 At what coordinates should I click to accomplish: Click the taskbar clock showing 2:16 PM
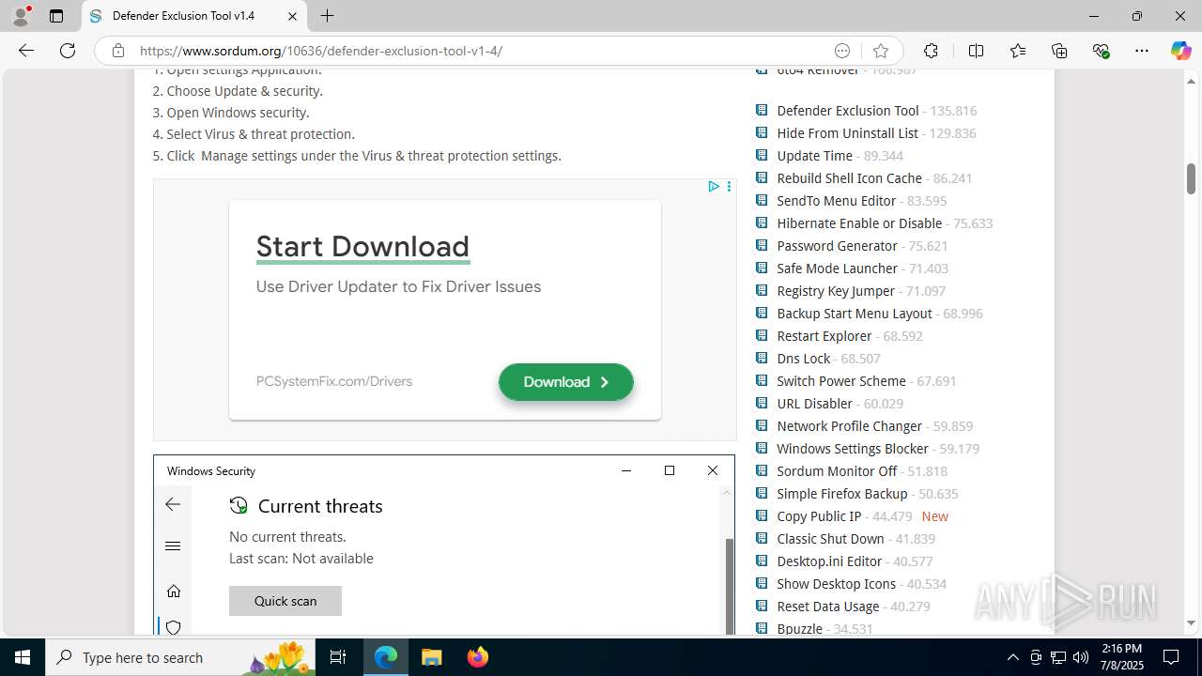pyautogui.click(x=1120, y=657)
